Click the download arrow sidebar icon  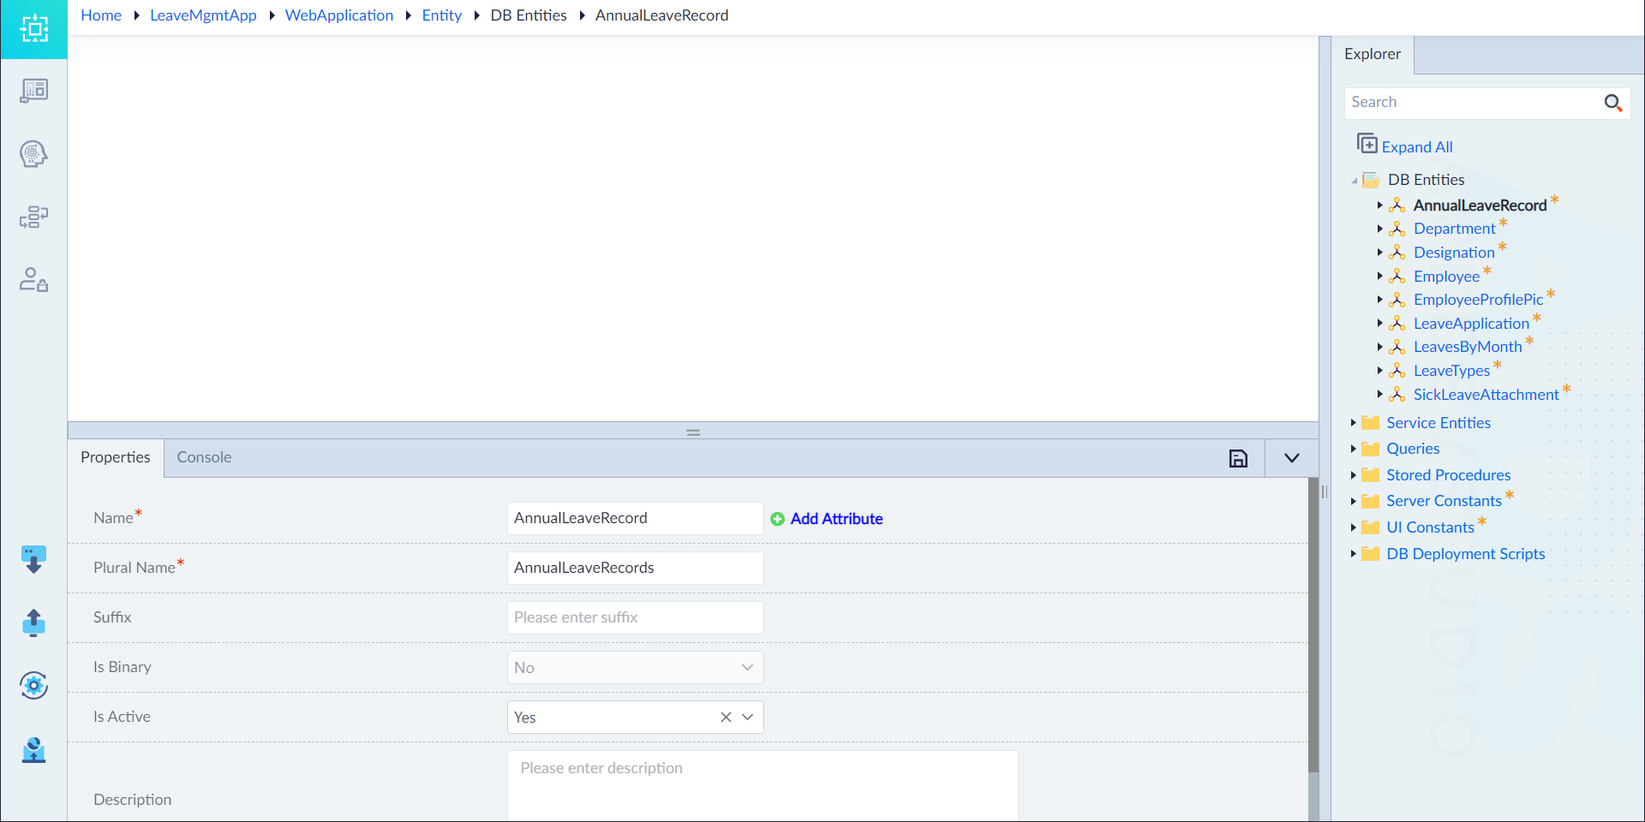click(33, 560)
